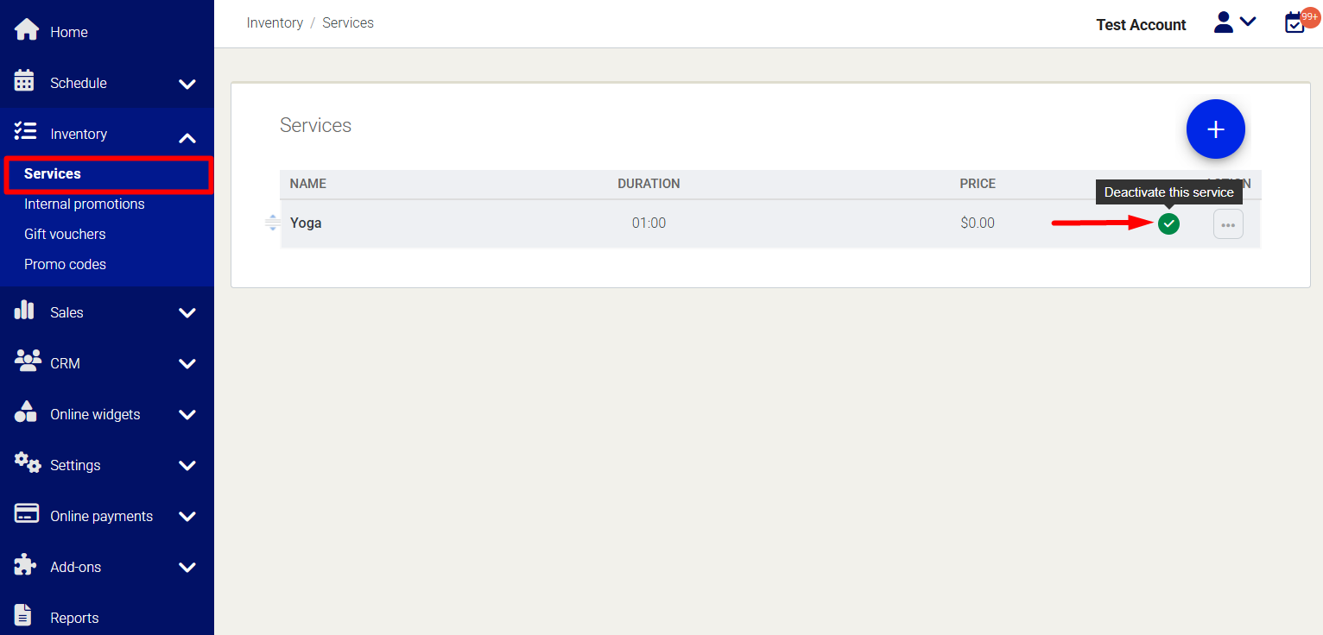1323x635 pixels.
Task: Select Gift vouchers in Inventory menu
Action: point(65,234)
